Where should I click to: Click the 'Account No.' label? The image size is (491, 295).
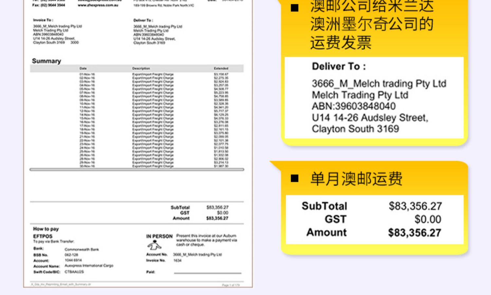(x=157, y=254)
